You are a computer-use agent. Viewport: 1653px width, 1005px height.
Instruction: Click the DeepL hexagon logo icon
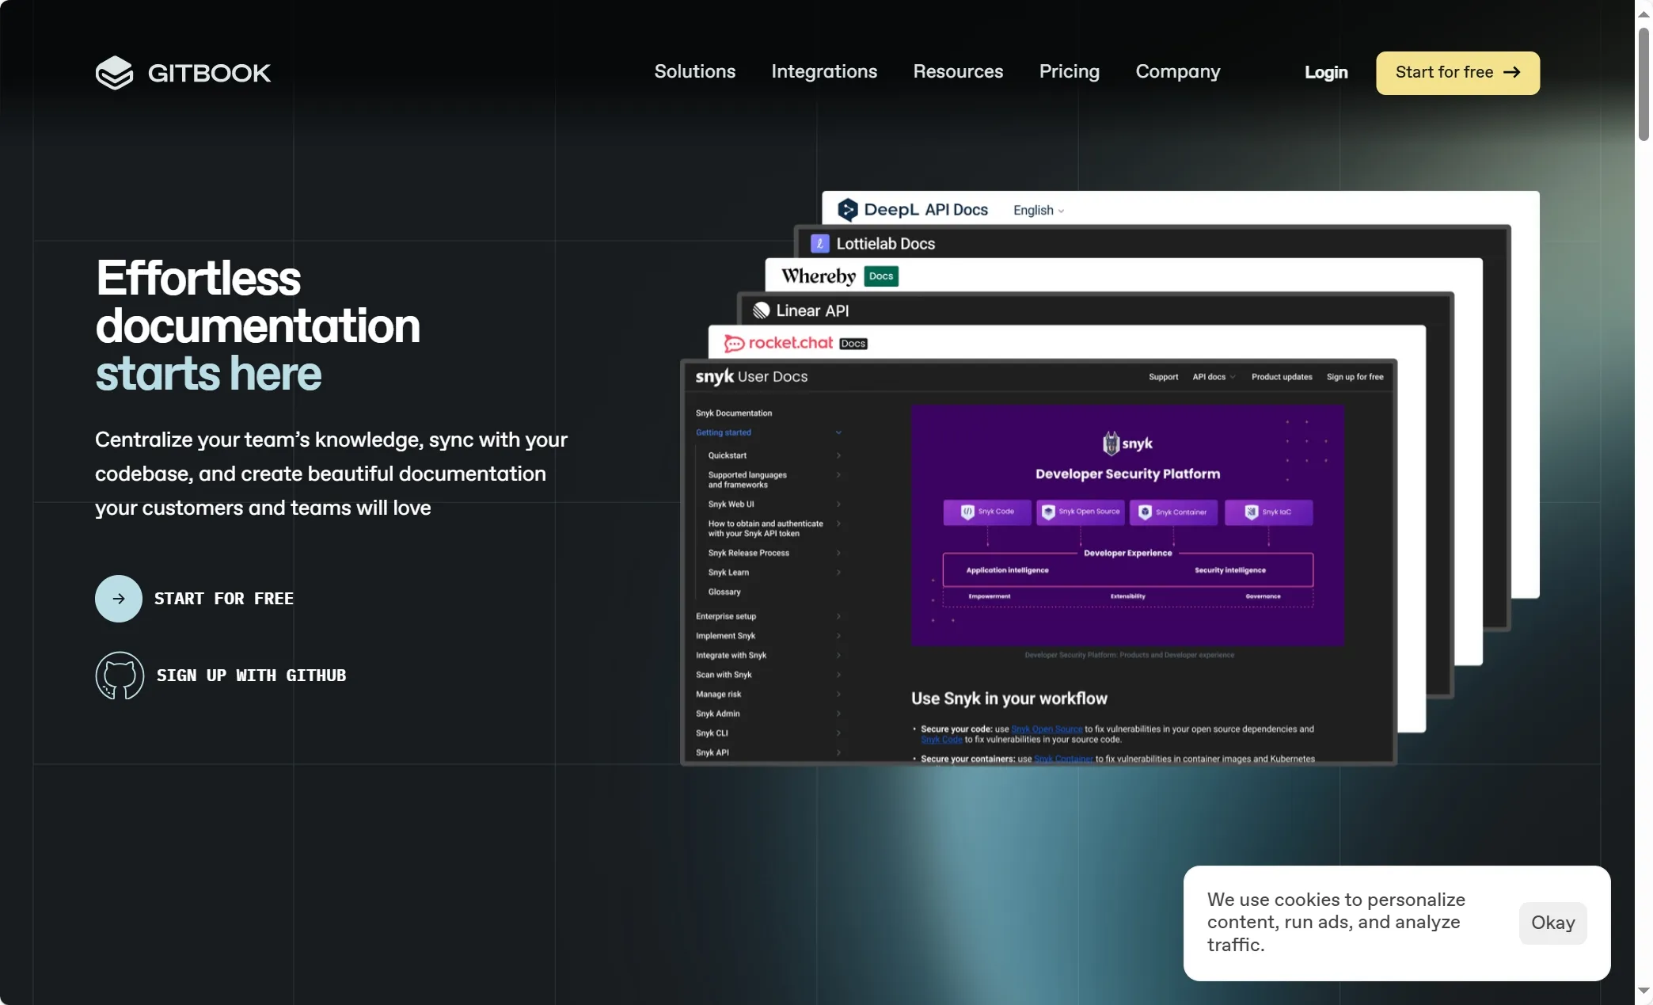(847, 210)
